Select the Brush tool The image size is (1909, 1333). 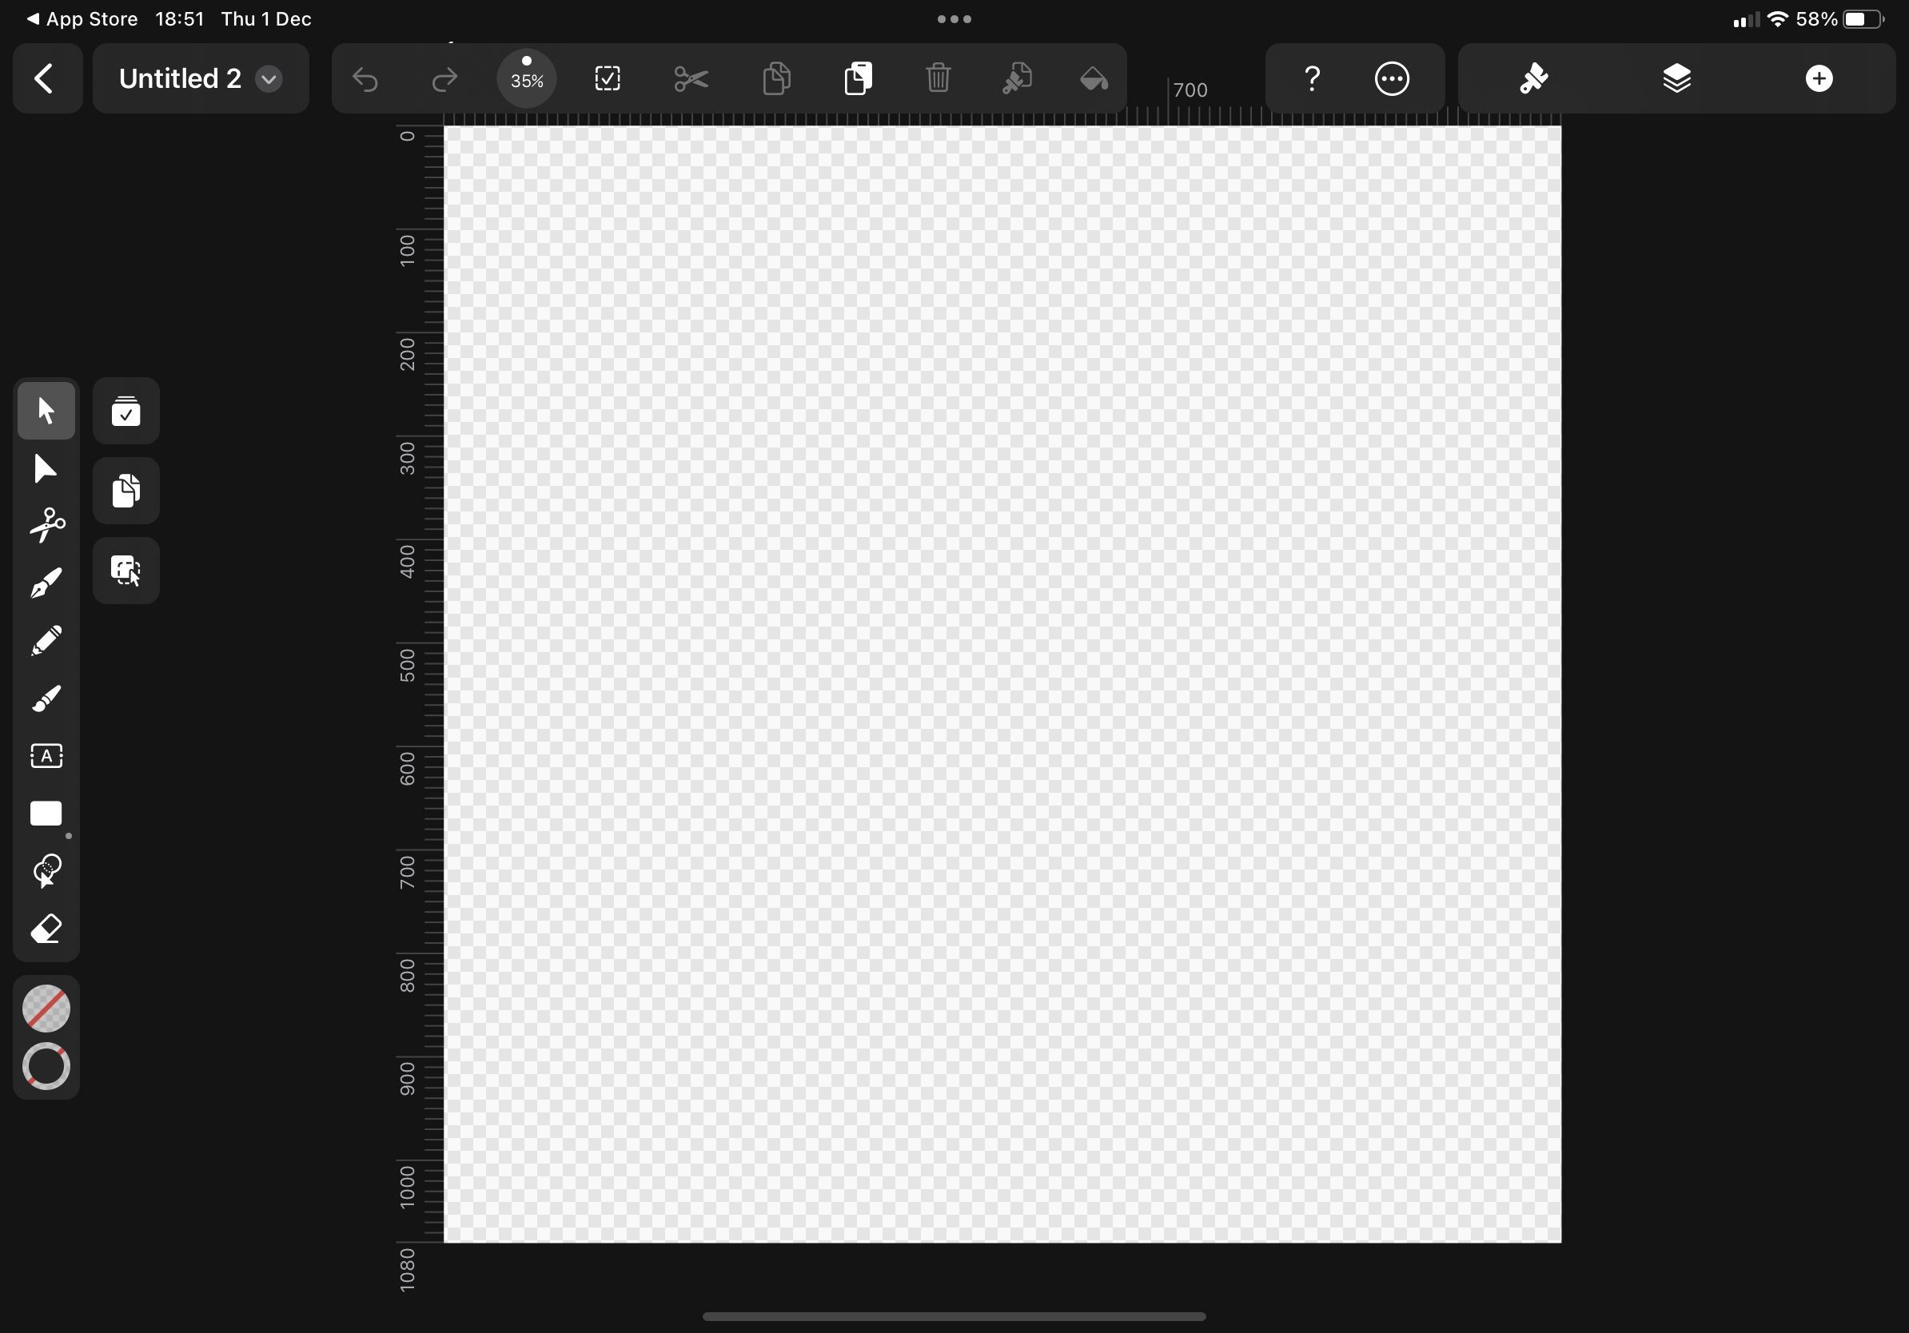(46, 699)
